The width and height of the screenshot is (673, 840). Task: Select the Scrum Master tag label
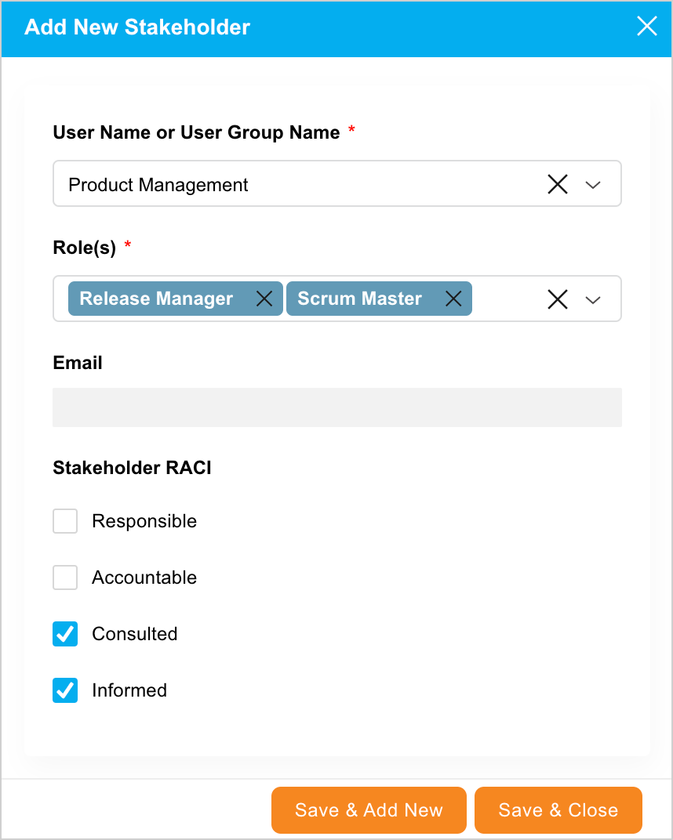[359, 299]
